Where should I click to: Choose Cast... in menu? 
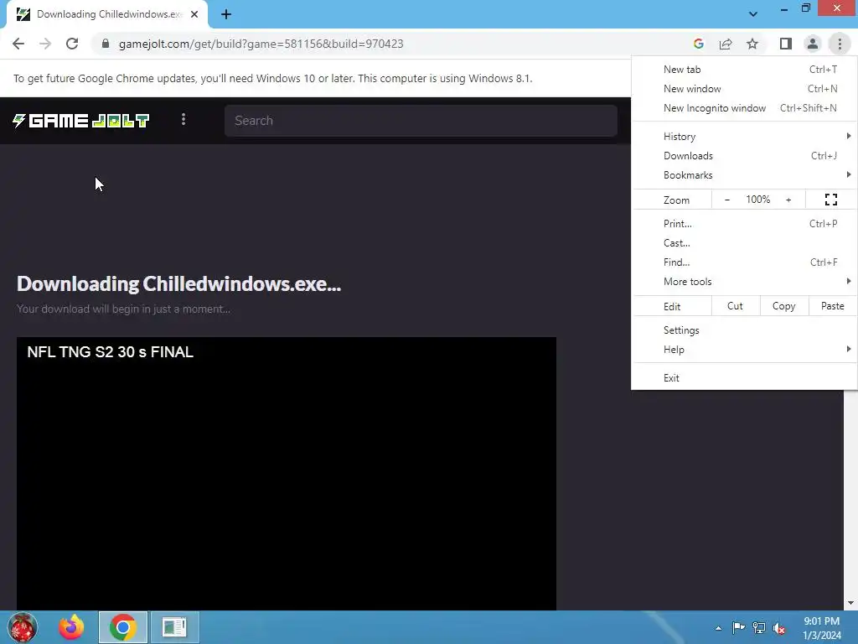(x=744, y=242)
